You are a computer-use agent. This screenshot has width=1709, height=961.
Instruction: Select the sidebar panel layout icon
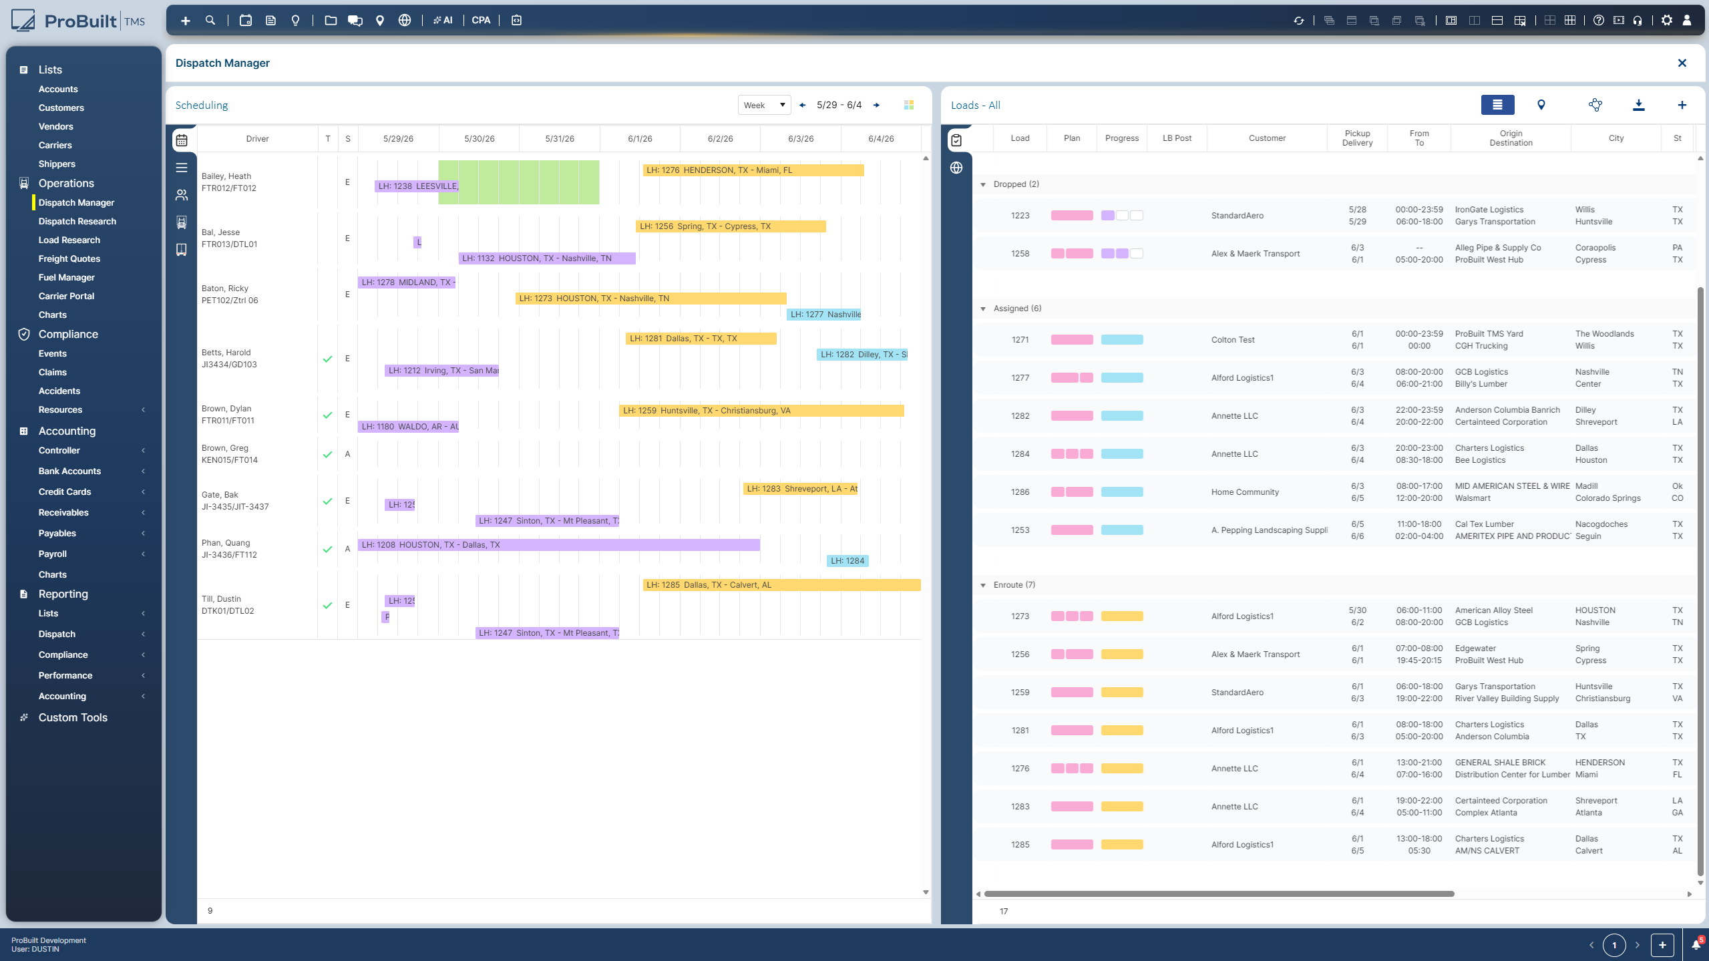point(1451,21)
